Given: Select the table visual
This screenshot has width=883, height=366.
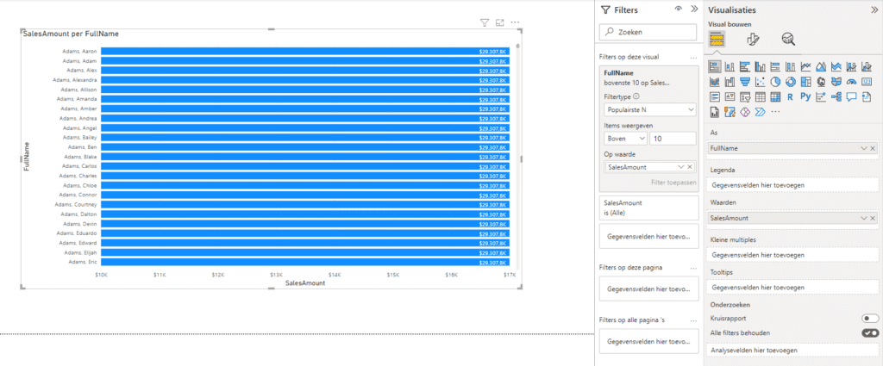Looking at the screenshot, I should point(761,96).
